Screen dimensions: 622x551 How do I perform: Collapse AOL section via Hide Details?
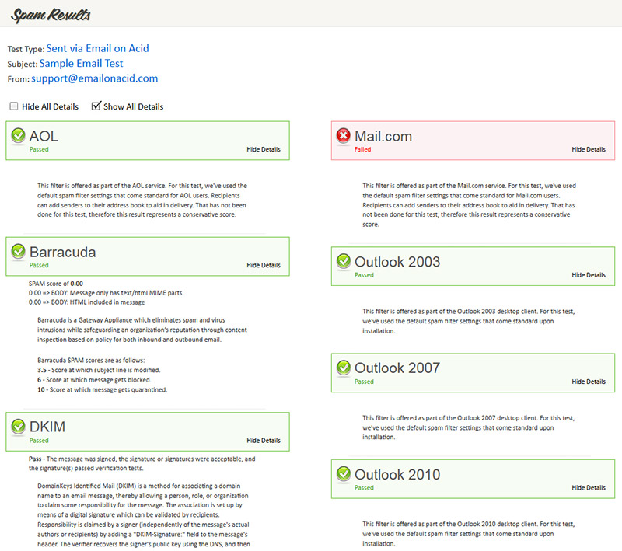[x=264, y=149]
